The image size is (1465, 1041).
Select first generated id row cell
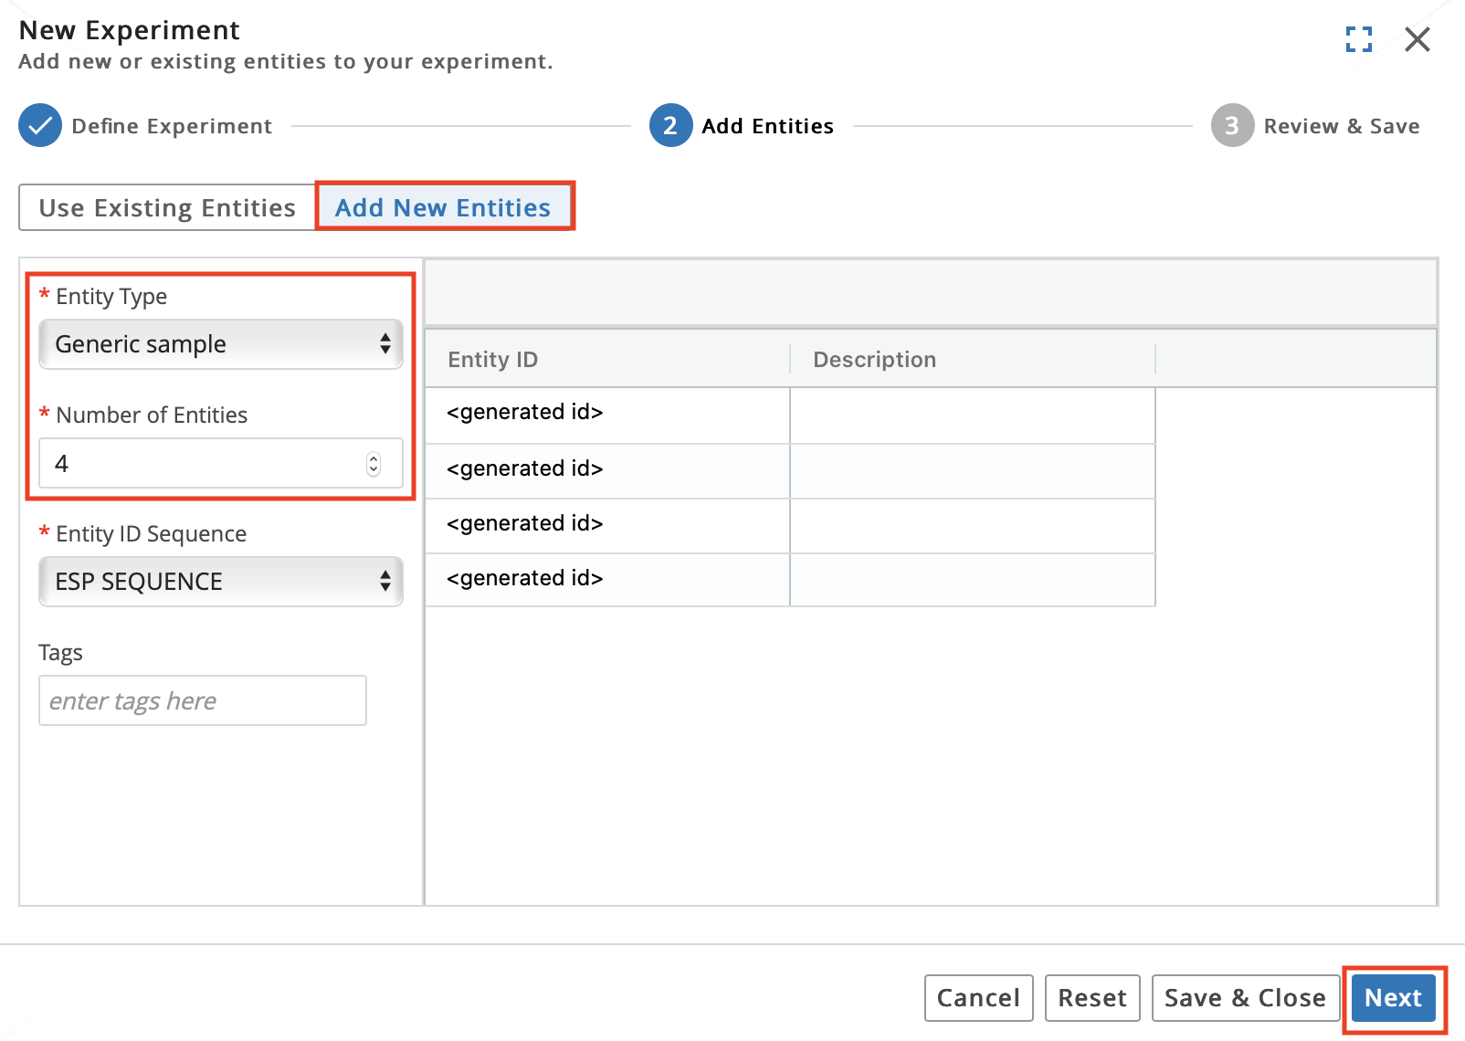click(607, 415)
